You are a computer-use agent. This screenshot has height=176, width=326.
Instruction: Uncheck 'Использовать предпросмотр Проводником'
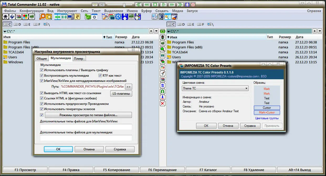coord(41,104)
